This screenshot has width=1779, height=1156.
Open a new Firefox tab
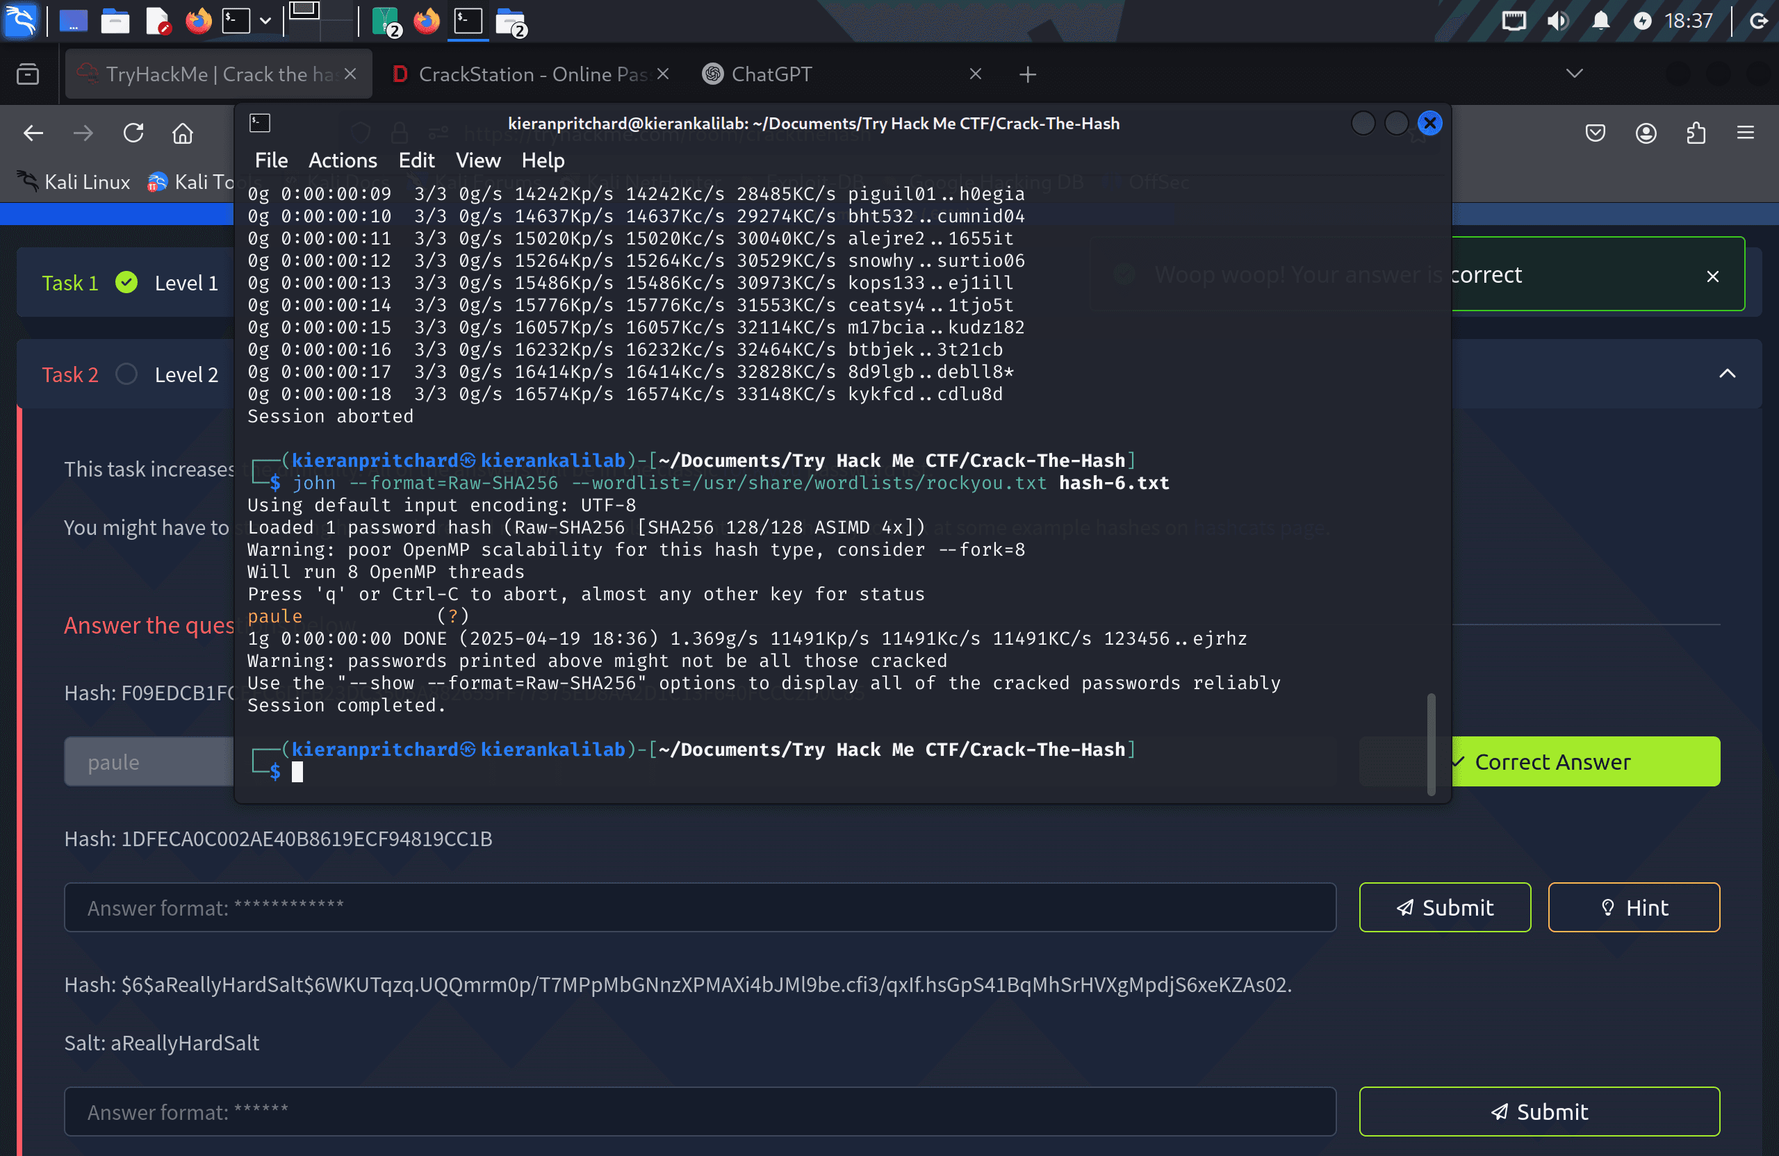1028,74
